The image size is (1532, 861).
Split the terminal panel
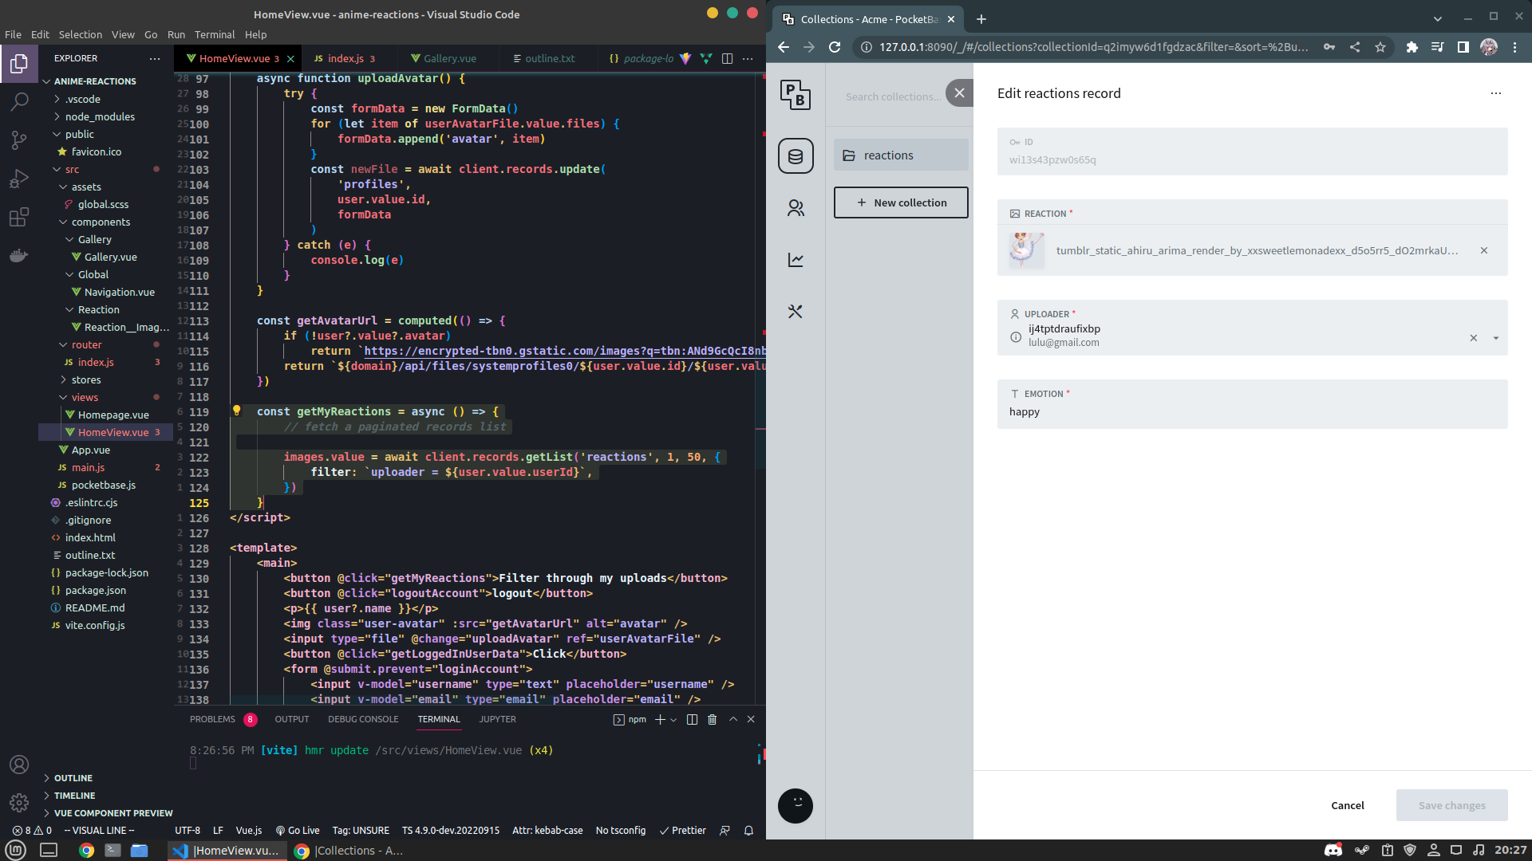point(692,719)
